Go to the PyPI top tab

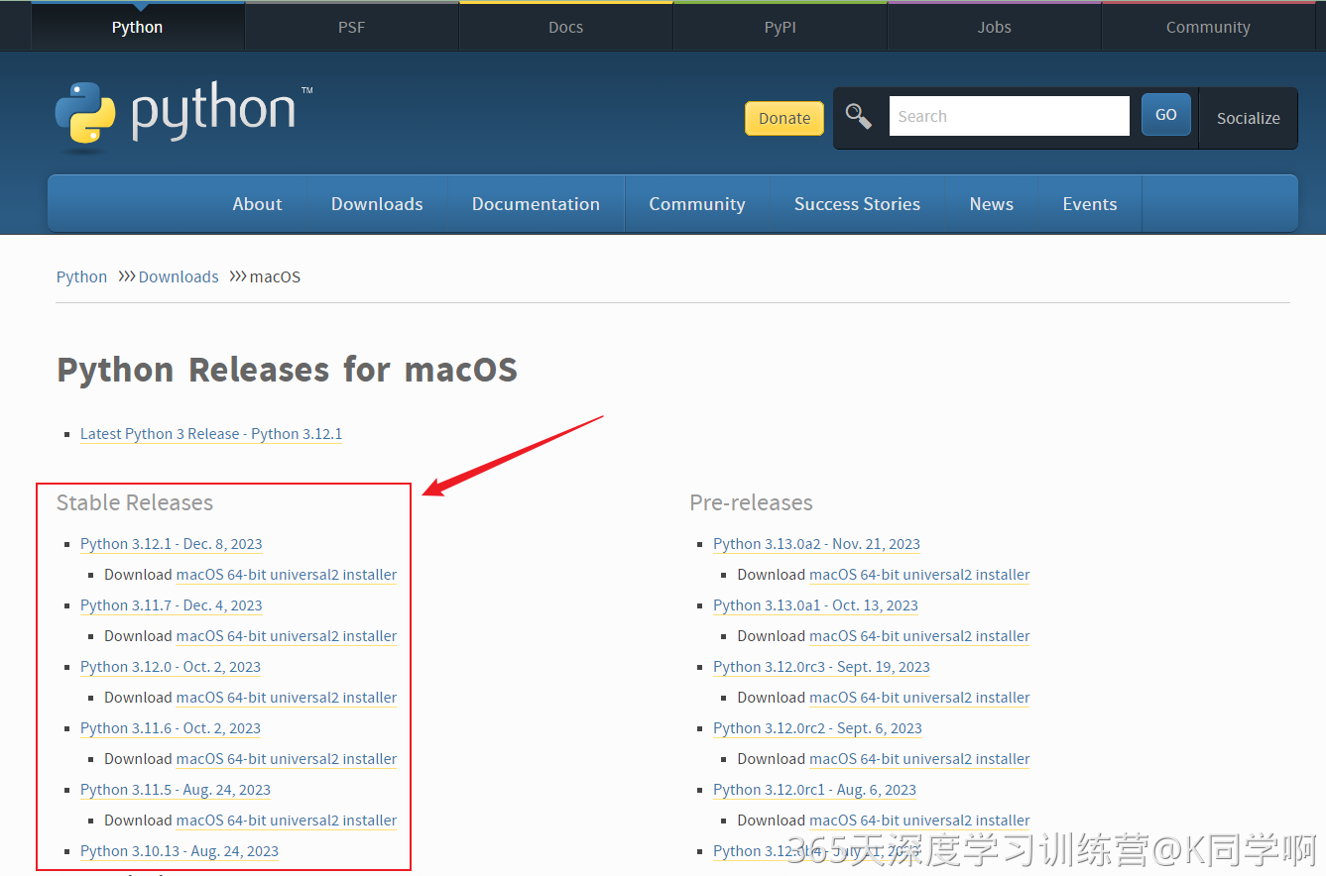[x=780, y=27]
